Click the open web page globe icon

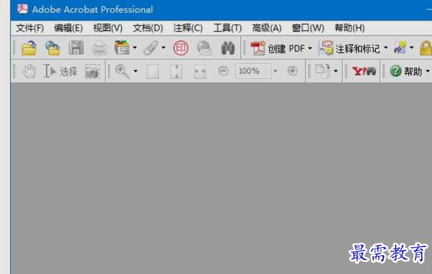tap(53, 48)
